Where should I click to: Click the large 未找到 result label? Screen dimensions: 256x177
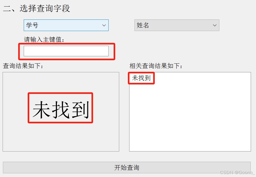(x=61, y=109)
